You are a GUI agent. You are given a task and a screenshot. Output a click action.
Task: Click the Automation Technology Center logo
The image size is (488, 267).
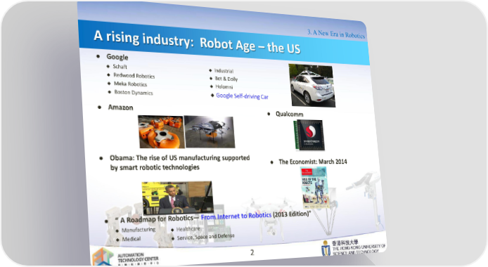tap(125, 256)
